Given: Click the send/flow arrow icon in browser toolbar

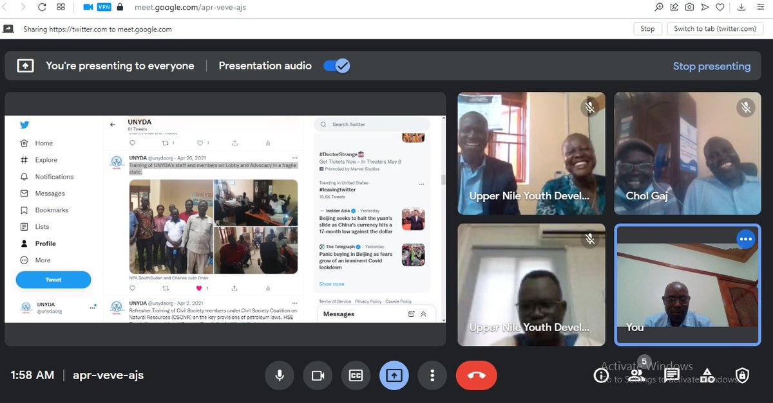Looking at the screenshot, I should coord(705,7).
